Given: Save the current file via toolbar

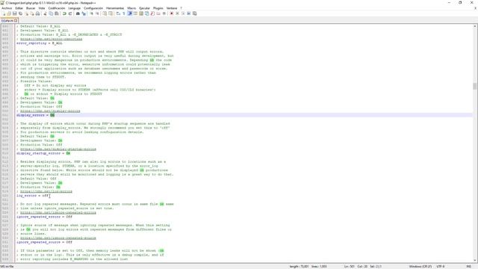Looking at the screenshot, I should pyautogui.click(x=14, y=13).
